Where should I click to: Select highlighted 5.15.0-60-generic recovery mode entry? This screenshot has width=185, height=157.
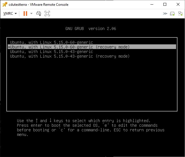(69, 47)
